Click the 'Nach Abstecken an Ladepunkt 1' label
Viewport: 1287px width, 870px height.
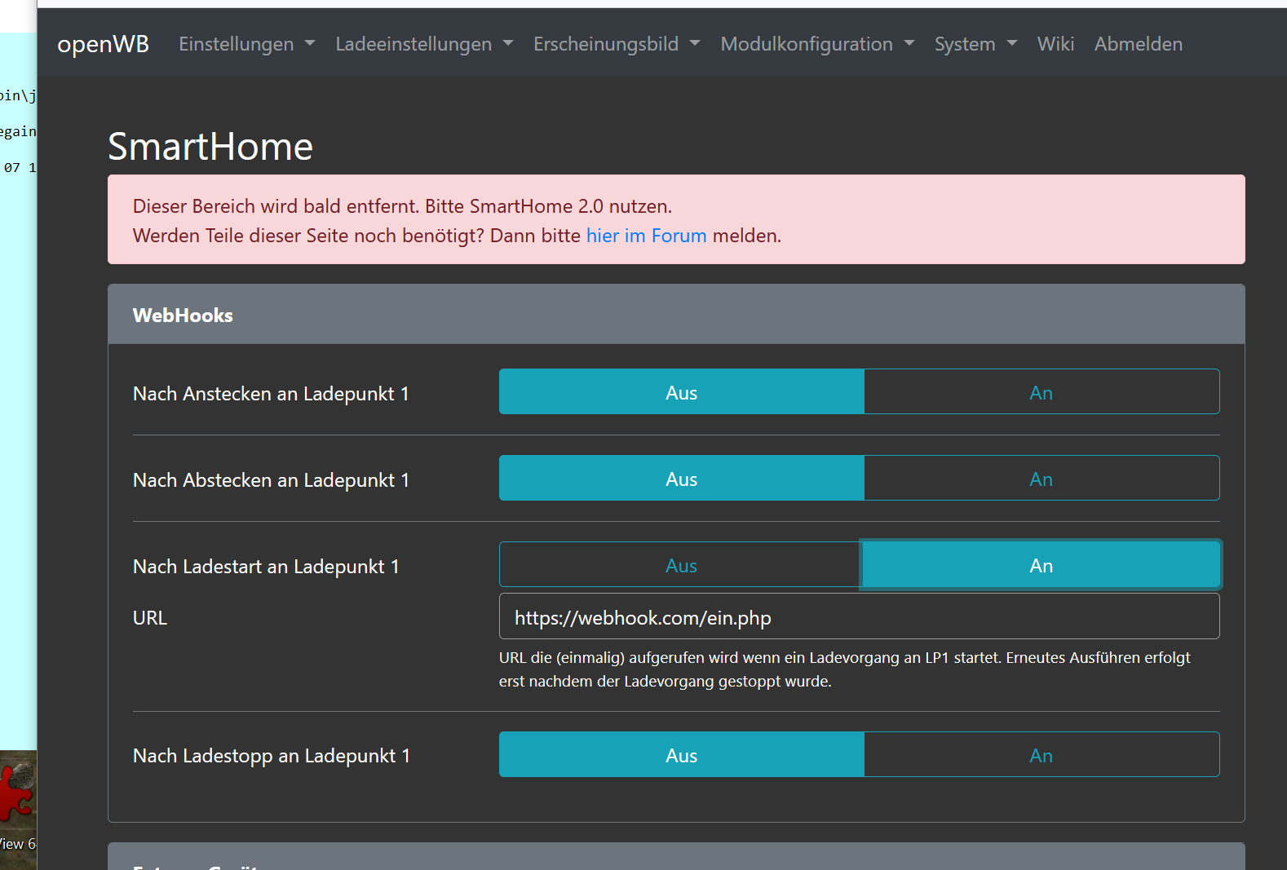[x=271, y=480]
